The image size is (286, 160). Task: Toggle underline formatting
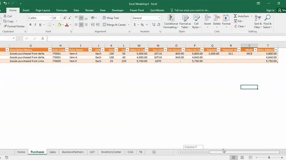[40, 24]
